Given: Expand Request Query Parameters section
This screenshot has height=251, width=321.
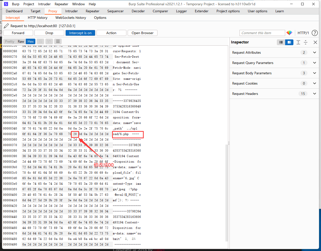Looking at the screenshot, I should click(x=314, y=63).
